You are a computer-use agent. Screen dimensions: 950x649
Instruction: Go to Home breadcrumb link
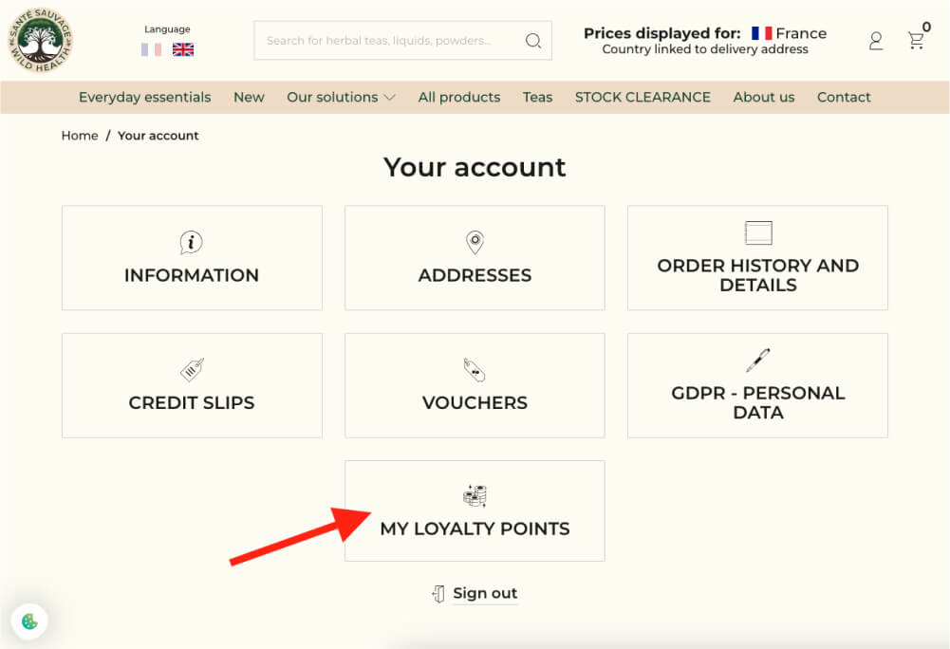[80, 136]
